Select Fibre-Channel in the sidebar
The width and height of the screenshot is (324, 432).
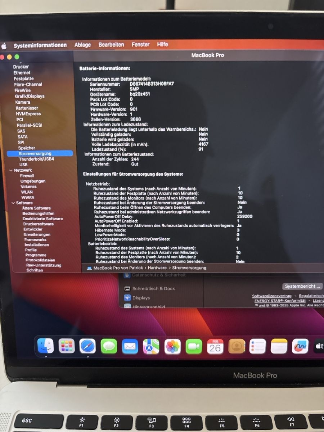pyautogui.click(x=28, y=84)
